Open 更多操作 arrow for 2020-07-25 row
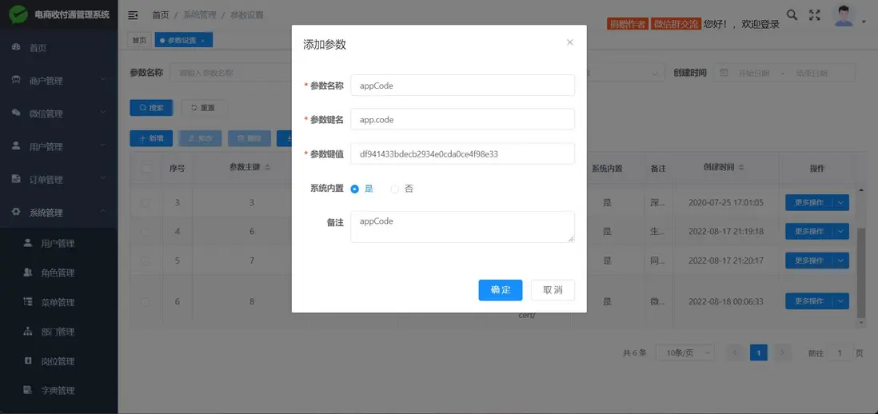878x414 pixels. [x=840, y=202]
